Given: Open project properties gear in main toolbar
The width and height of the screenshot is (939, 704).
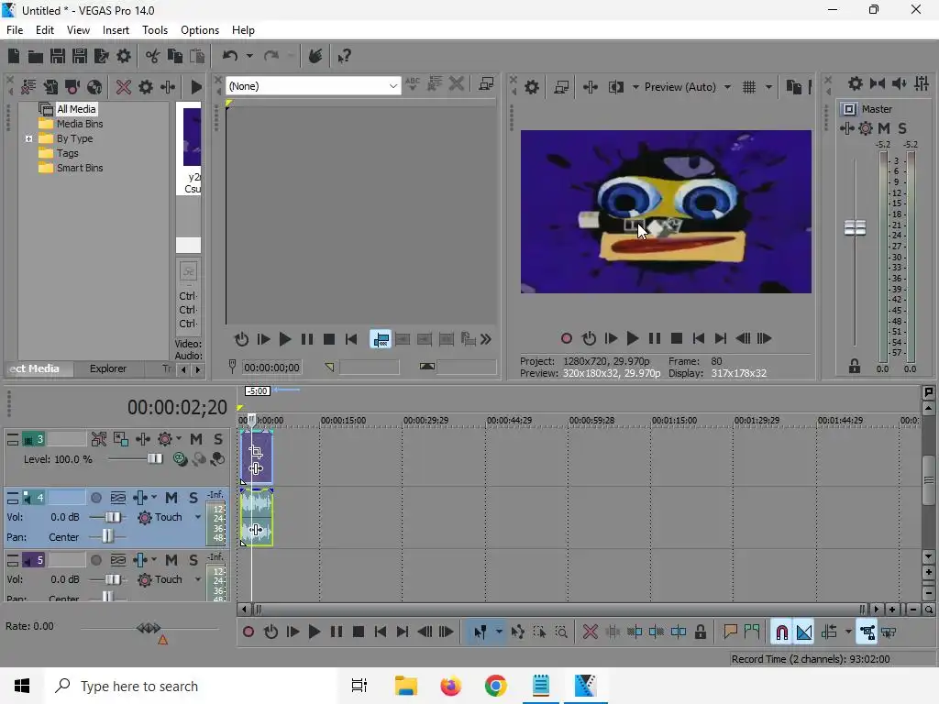Looking at the screenshot, I should [124, 56].
